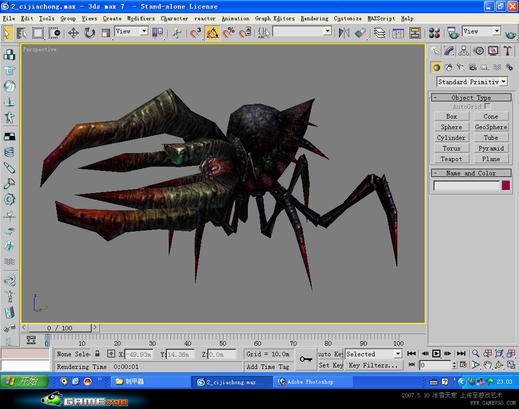Click the Quick Render teapot icon
519x409 pixels.
(510, 33)
